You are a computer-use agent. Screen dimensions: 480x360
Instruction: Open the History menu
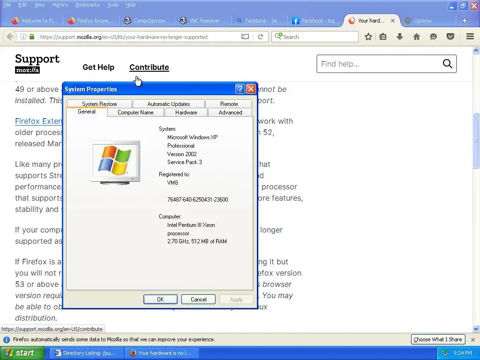point(60,5)
